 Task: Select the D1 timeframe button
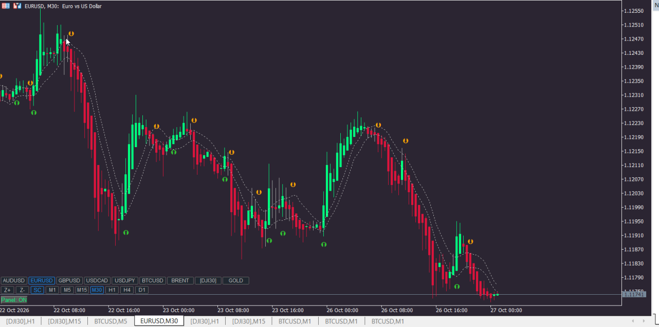(x=142, y=290)
